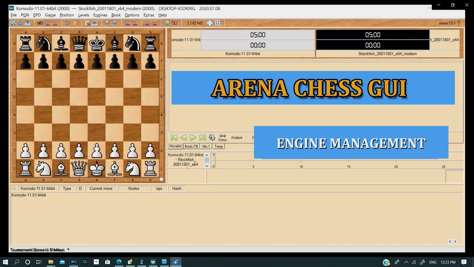474x267 pixels.
Task: Click the infinity analysis toolbar icon
Action: coord(40,23)
